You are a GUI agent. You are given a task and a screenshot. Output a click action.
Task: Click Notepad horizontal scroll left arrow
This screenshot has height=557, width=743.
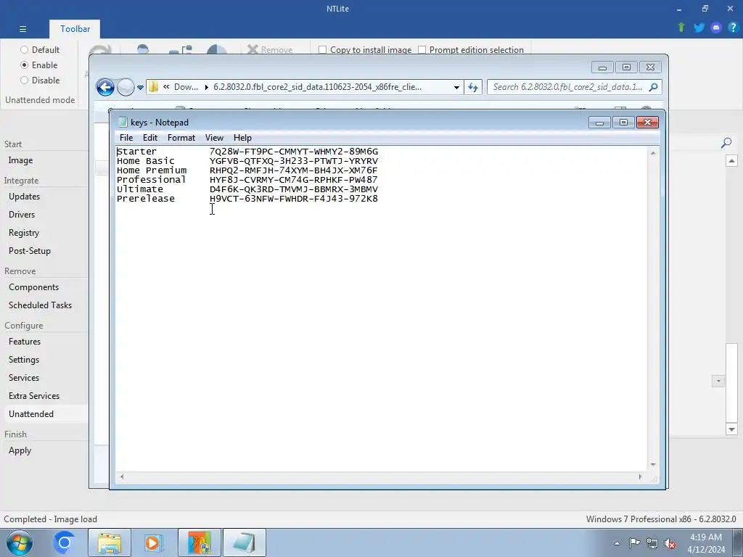coord(122,477)
